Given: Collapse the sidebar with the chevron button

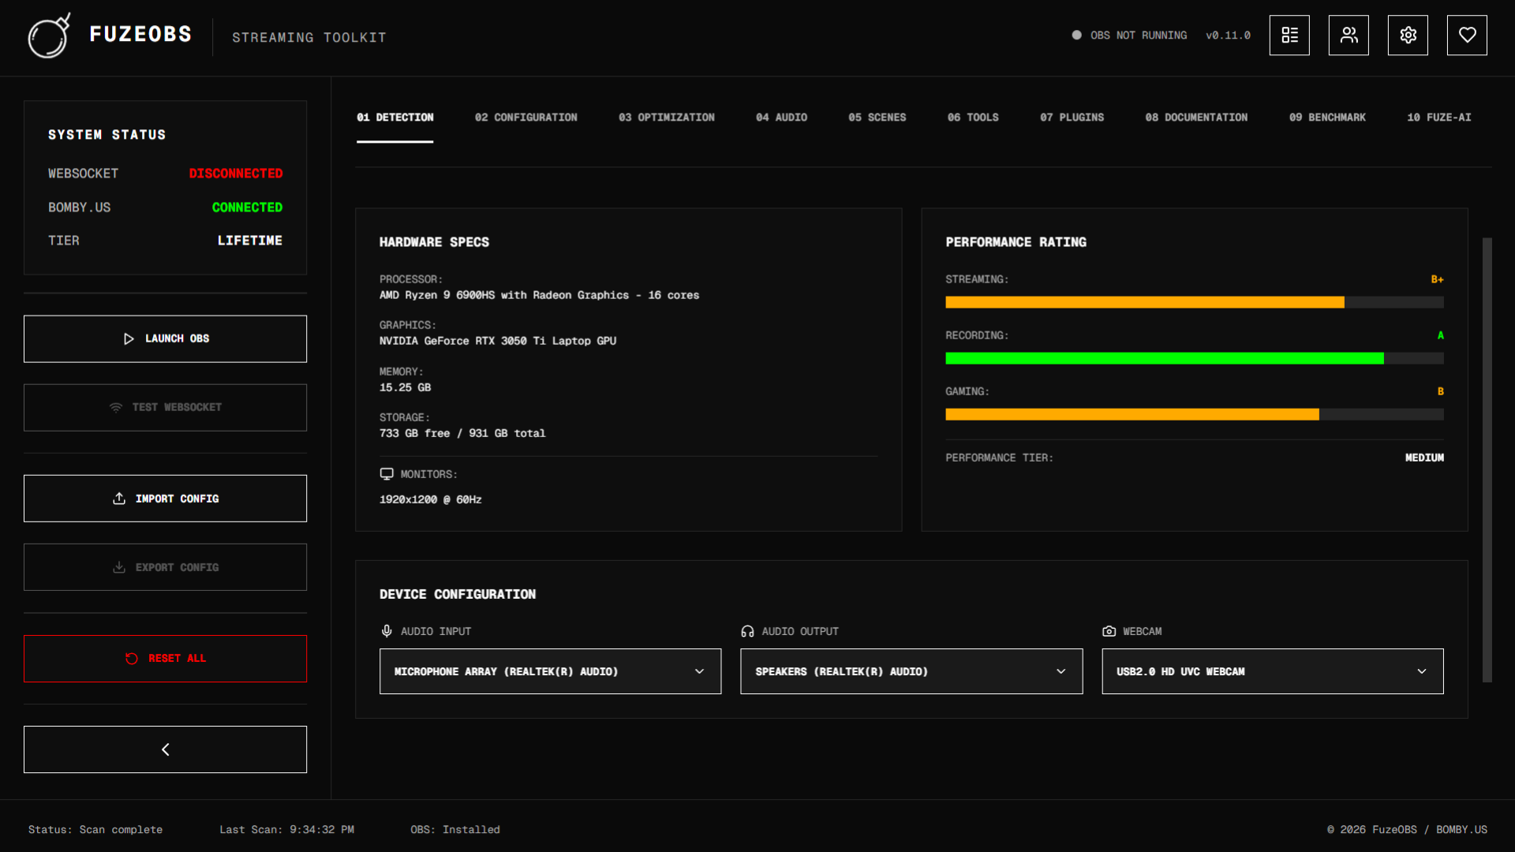Looking at the screenshot, I should tap(165, 749).
